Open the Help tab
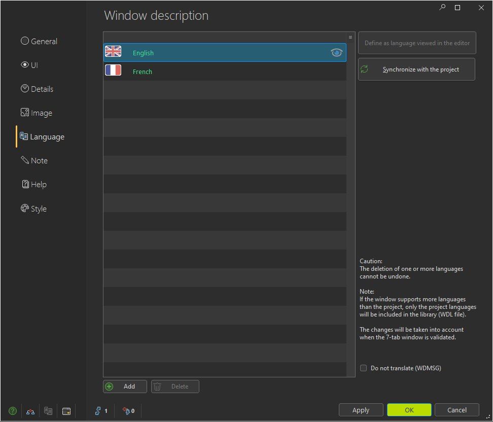The height and width of the screenshot is (422, 493). pos(34,184)
